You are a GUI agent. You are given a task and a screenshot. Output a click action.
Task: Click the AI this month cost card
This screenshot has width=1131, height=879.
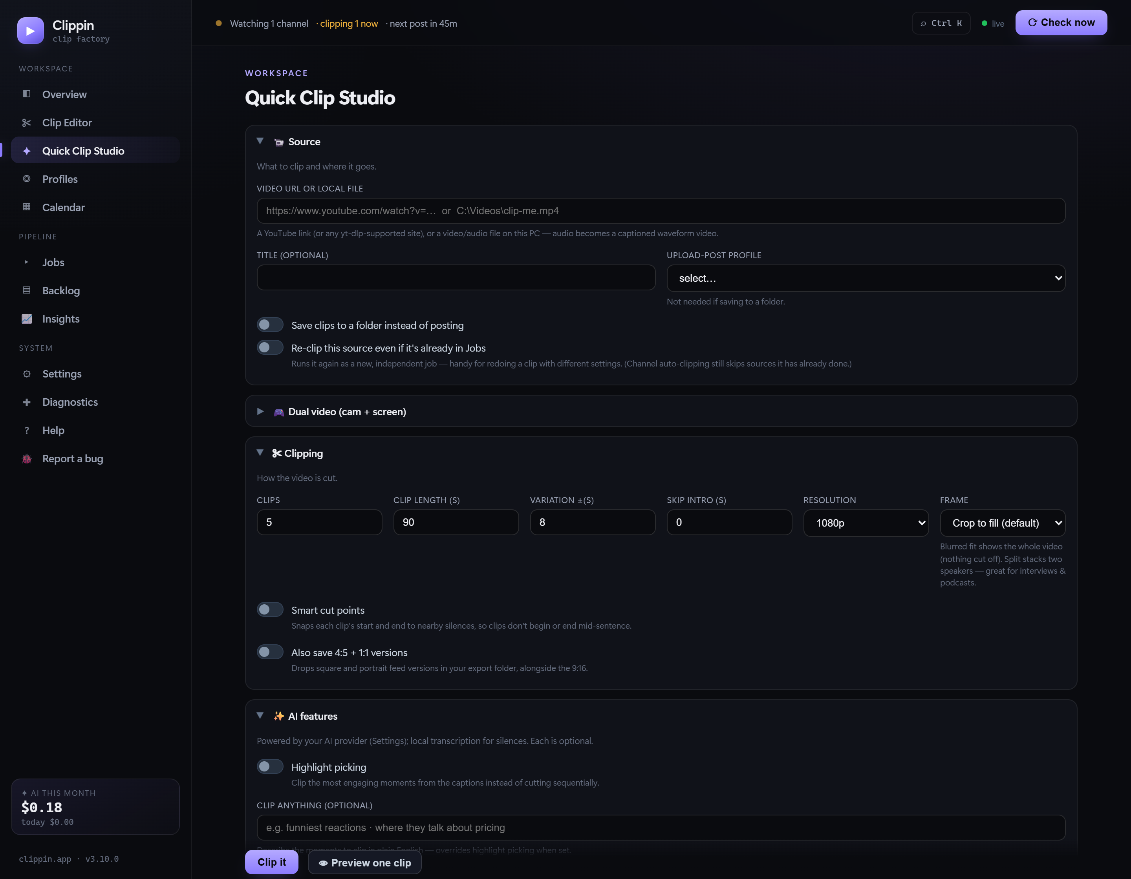95,806
